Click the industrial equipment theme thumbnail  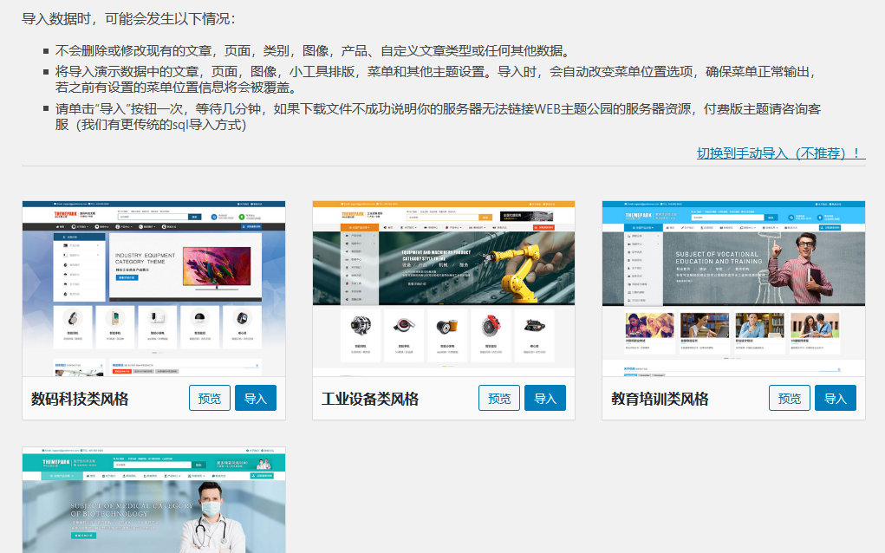click(x=443, y=289)
